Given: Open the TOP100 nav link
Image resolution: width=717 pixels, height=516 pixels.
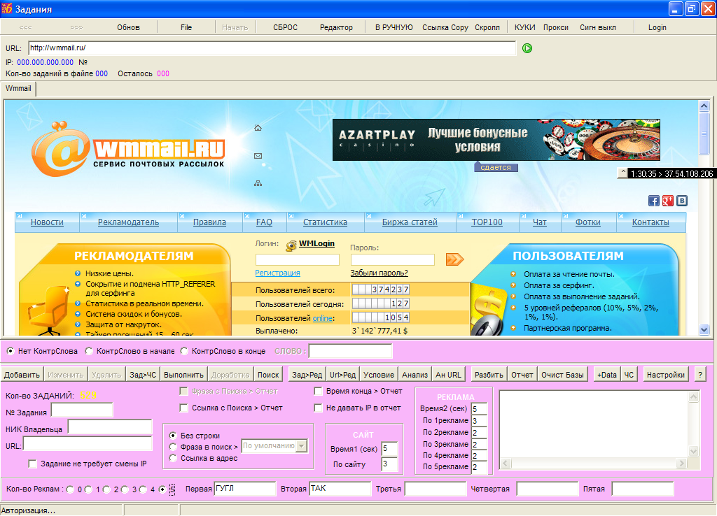Looking at the screenshot, I should (x=487, y=222).
